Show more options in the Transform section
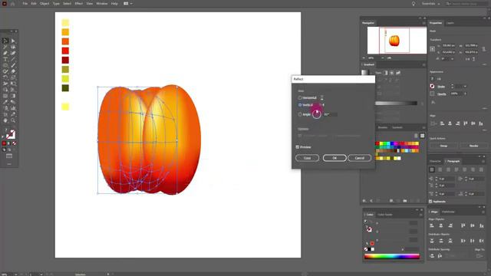 point(485,64)
